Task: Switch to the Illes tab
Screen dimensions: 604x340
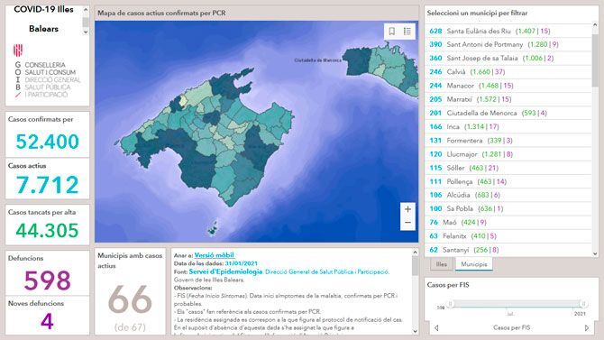Action: 442,264
